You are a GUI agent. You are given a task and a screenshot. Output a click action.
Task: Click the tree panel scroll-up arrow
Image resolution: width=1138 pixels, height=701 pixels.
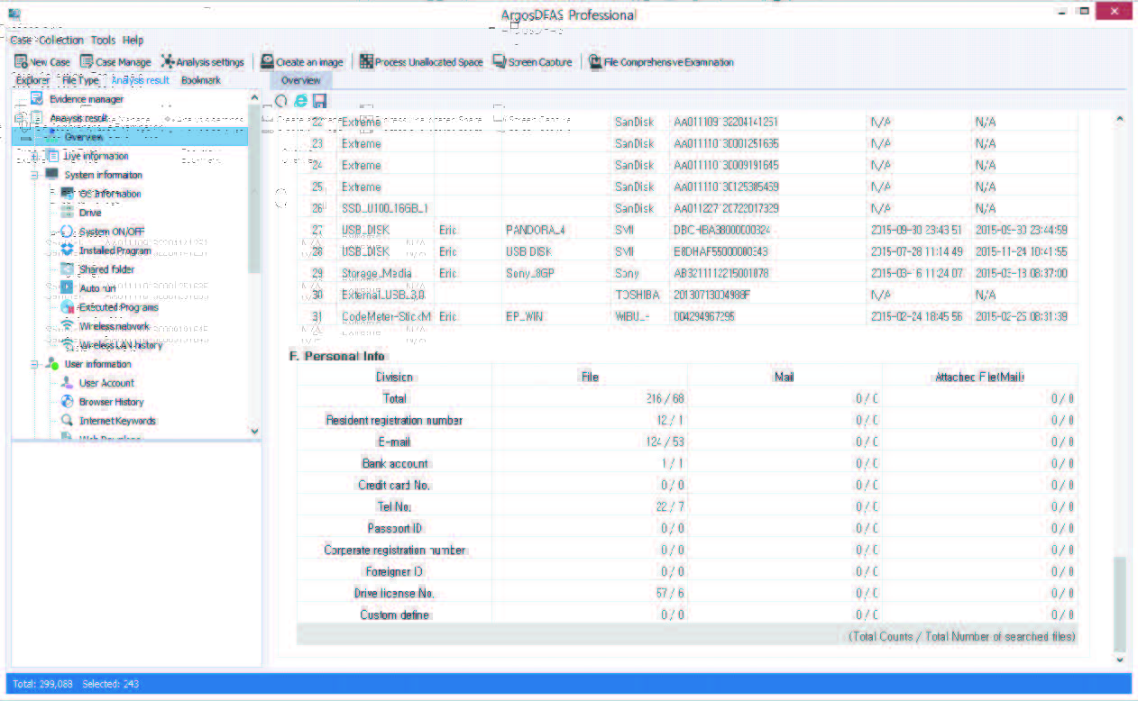pyautogui.click(x=254, y=97)
